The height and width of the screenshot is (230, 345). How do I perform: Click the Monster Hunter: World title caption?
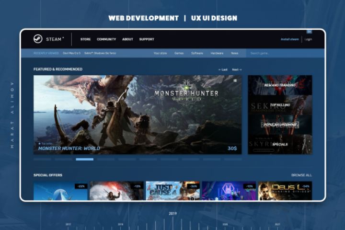69,149
